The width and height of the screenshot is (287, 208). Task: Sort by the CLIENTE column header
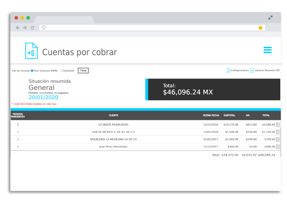(113, 115)
